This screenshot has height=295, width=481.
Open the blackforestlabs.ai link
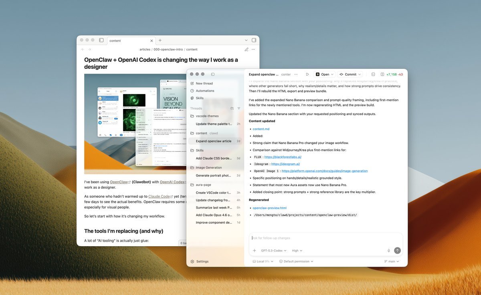283,157
